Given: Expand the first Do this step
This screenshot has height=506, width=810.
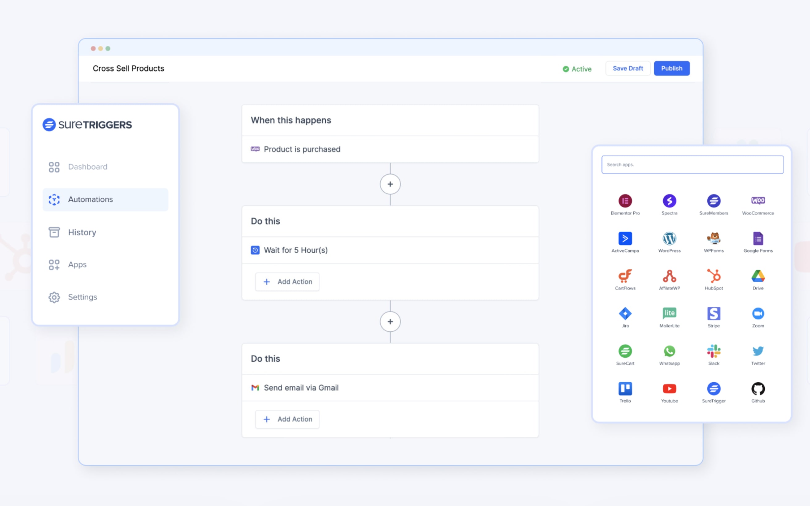Looking at the screenshot, I should pyautogui.click(x=390, y=249).
